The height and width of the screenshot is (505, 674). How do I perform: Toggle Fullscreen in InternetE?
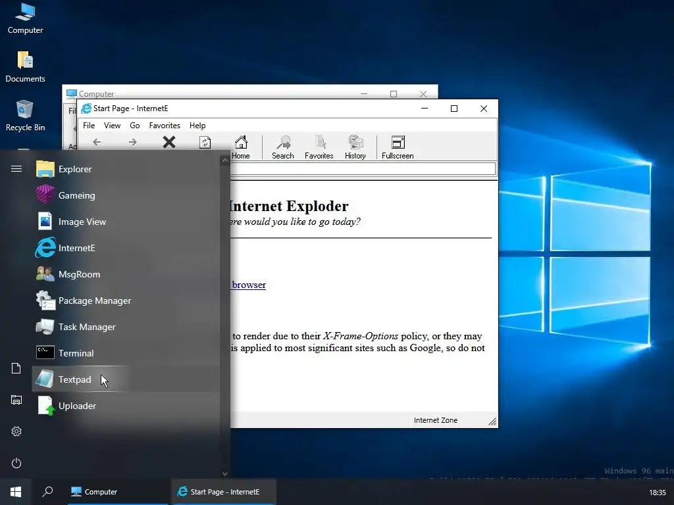pos(398,147)
